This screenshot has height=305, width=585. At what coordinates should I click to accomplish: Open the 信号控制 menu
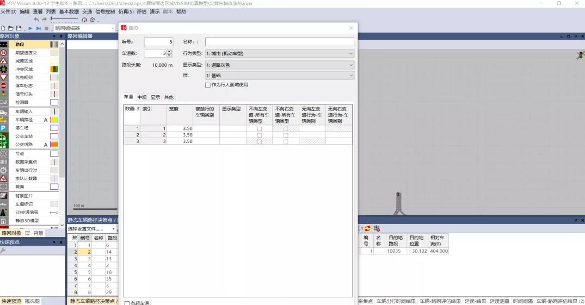click(105, 11)
